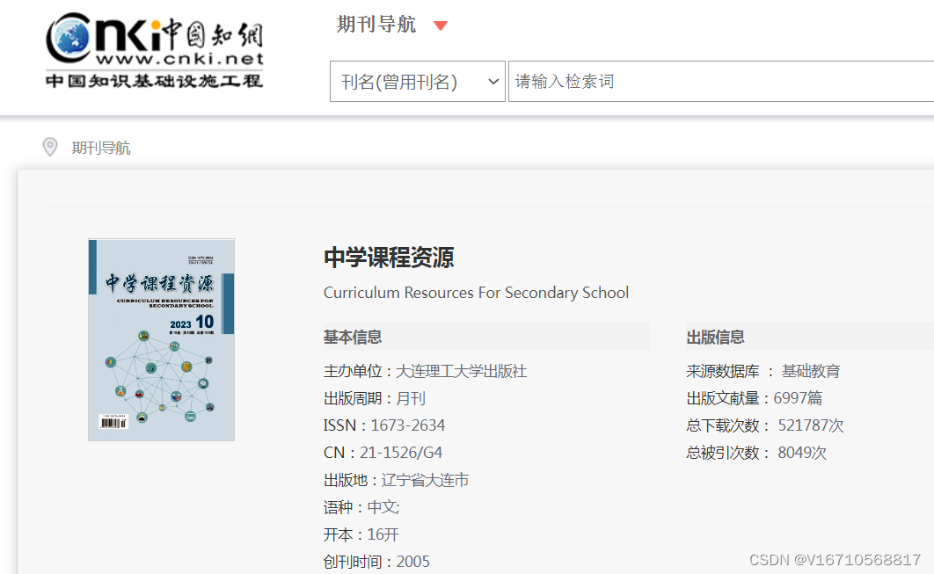Open the 期刊导航 breadcrumb link
This screenshot has height=574, width=934.
pyautogui.click(x=101, y=148)
